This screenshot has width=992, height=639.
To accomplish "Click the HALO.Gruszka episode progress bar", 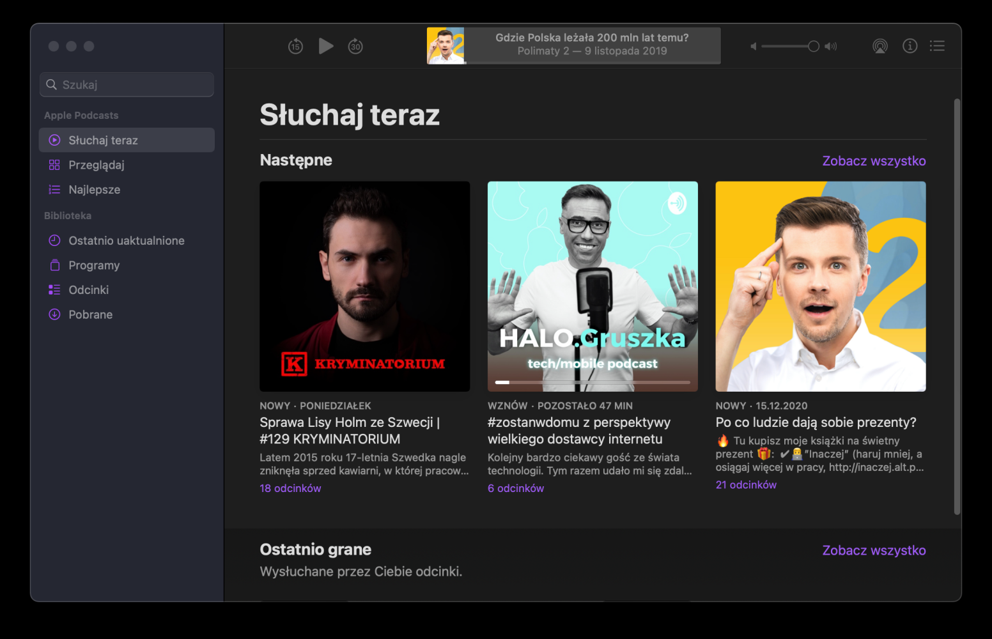I will (x=593, y=382).
